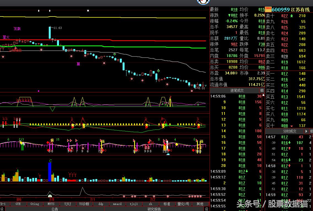Switch to the 其他 tab
Viewport: 313px width, 211px height.
pos(200,204)
